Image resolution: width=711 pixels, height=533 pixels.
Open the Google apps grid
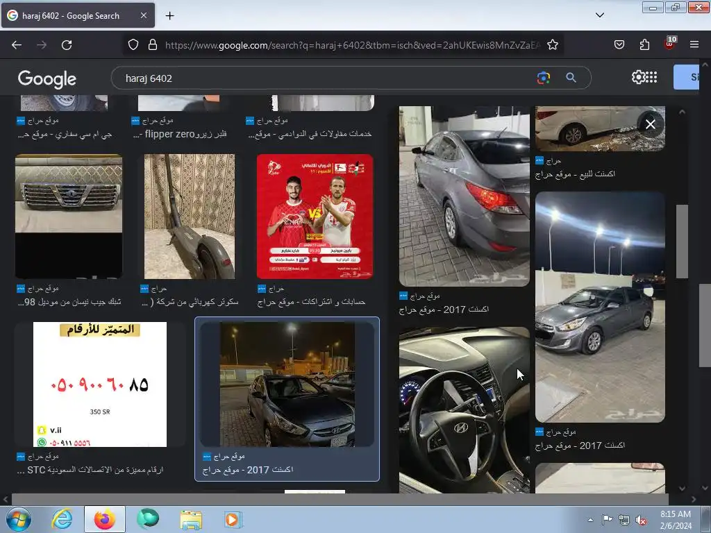tap(651, 78)
